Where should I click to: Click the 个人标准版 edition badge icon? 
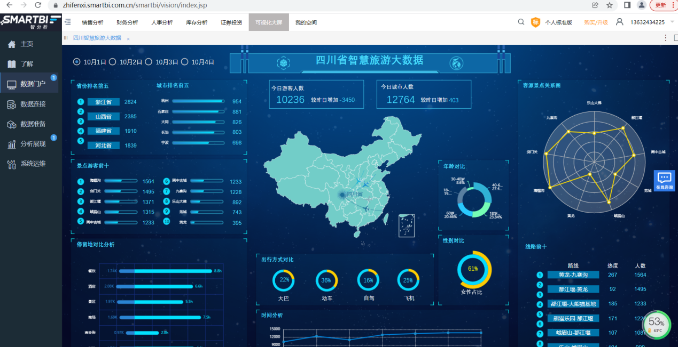[x=536, y=22]
